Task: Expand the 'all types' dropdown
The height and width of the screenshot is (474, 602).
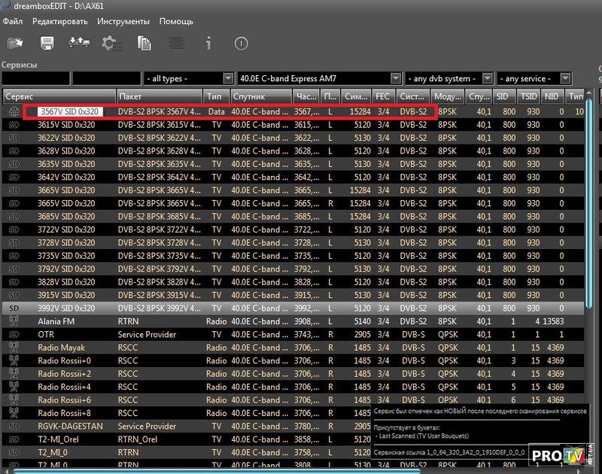Action: pyautogui.click(x=228, y=78)
